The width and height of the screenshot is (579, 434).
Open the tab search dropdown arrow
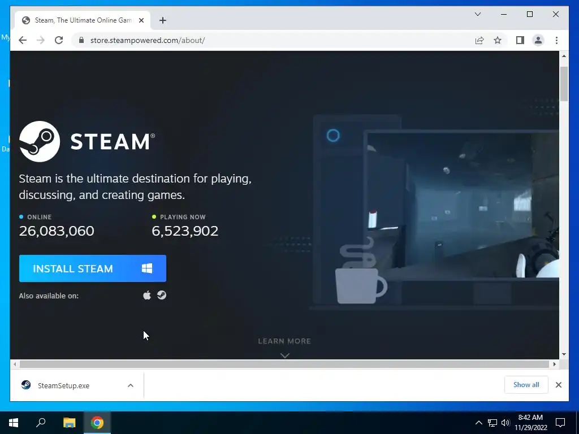478,14
